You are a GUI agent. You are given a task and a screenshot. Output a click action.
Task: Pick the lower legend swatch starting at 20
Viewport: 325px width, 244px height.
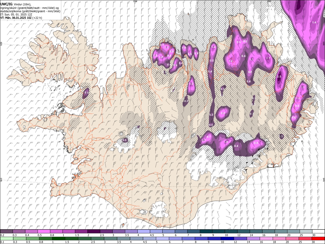click(x=292, y=238)
